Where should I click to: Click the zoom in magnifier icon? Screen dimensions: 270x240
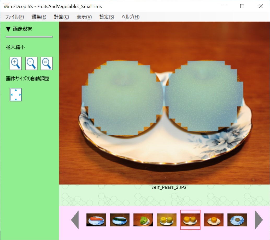(x=16, y=63)
